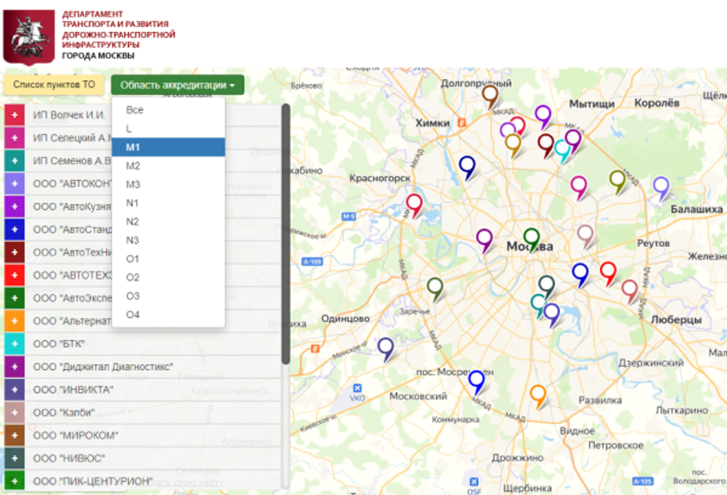The height and width of the screenshot is (495, 727).
Task: Select category O2 in the dropdown
Action: (169, 277)
